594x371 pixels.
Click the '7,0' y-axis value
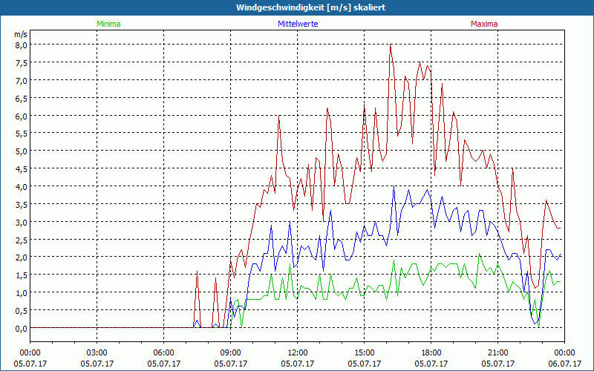pos(22,81)
